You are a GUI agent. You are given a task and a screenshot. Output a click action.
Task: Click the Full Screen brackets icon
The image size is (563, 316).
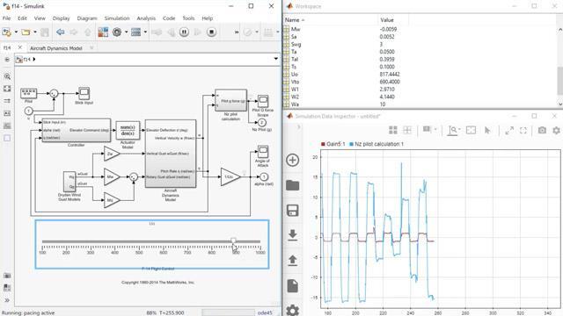click(523, 131)
